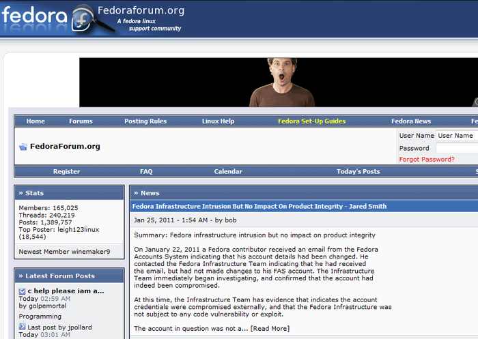
Task: Click the checkmark icon beside c help please
Action: click(x=22, y=291)
